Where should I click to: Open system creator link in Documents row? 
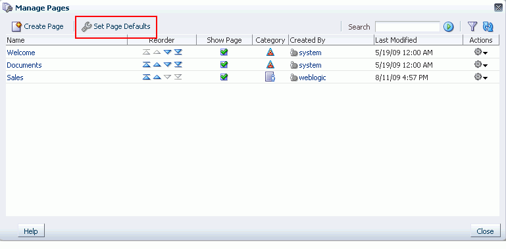(310, 65)
